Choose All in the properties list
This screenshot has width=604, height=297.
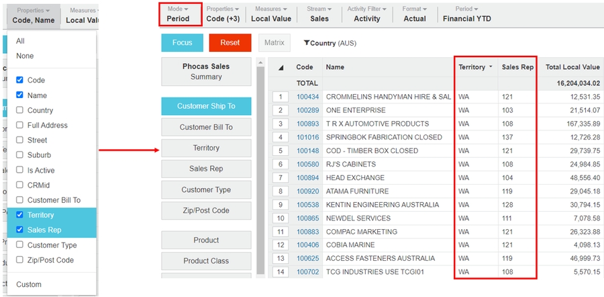pyautogui.click(x=21, y=41)
